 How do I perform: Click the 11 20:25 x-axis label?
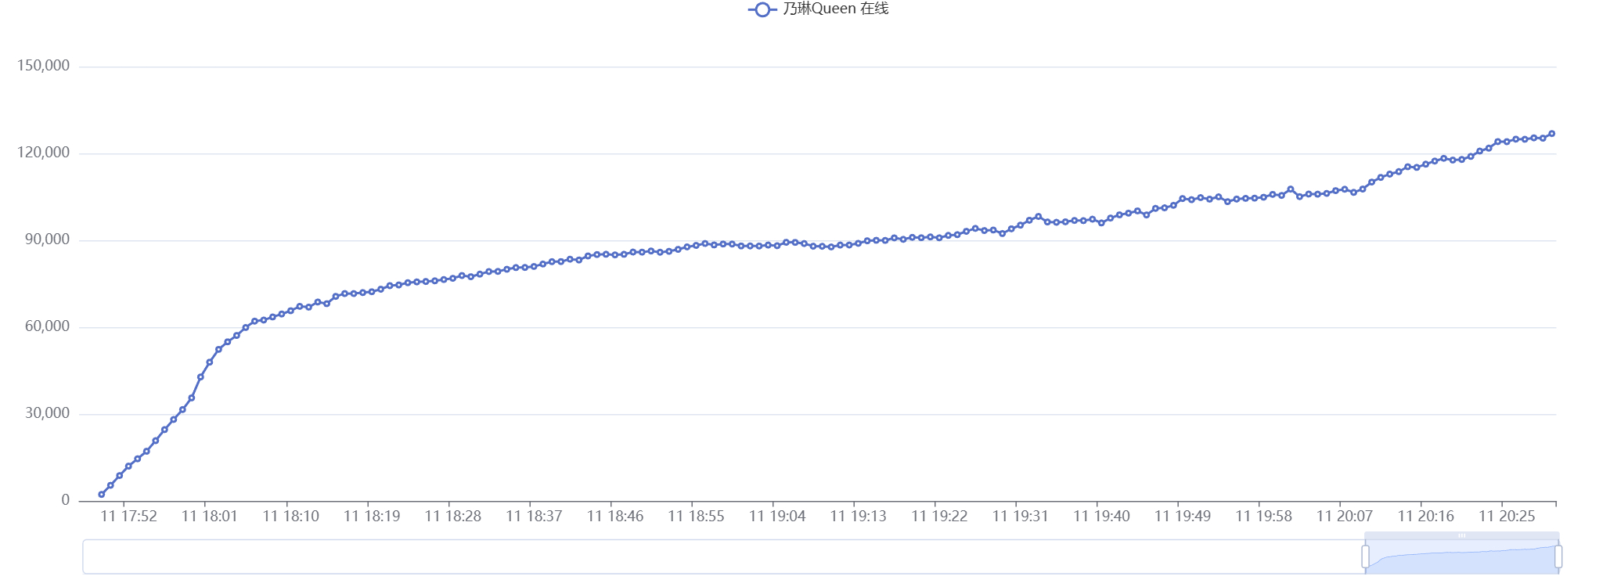pyautogui.click(x=1507, y=517)
